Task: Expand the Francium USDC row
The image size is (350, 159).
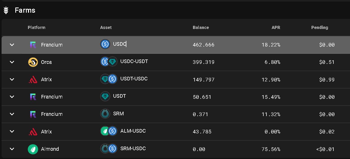Action: point(12,45)
